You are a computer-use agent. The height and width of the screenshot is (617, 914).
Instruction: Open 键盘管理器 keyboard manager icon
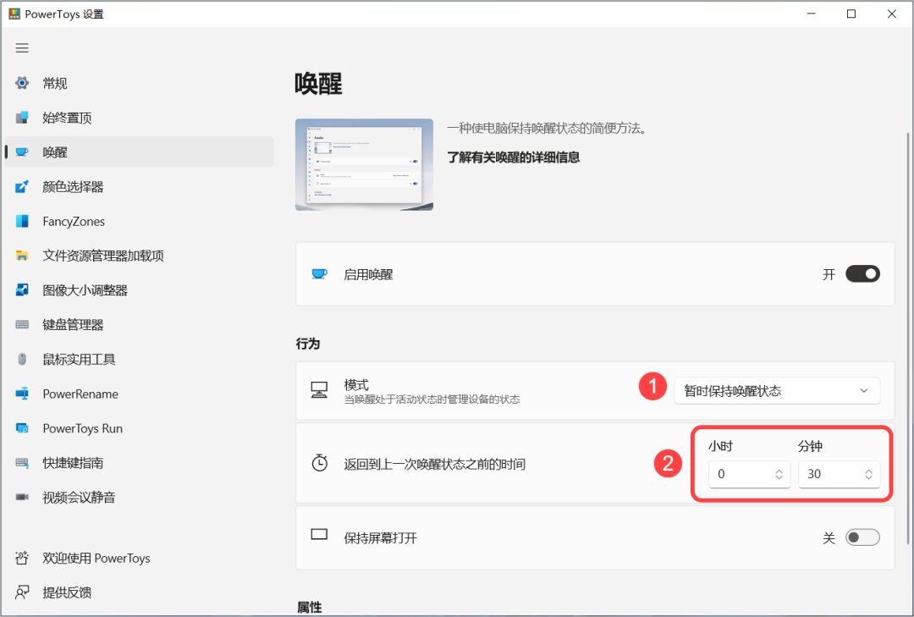tap(22, 324)
